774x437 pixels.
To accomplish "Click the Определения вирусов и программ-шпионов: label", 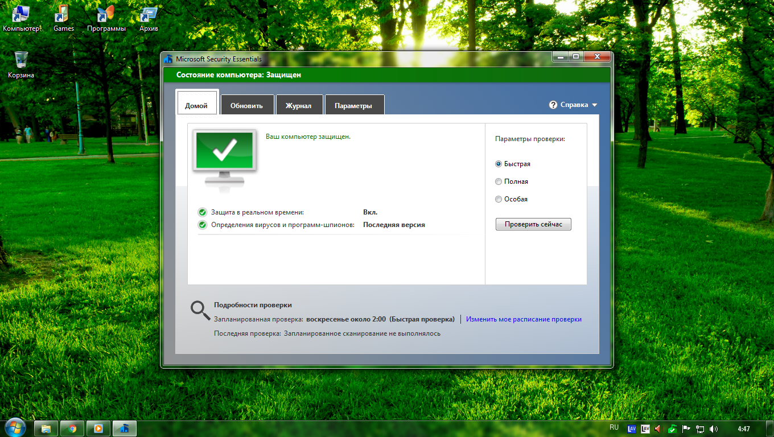I will (x=283, y=225).
